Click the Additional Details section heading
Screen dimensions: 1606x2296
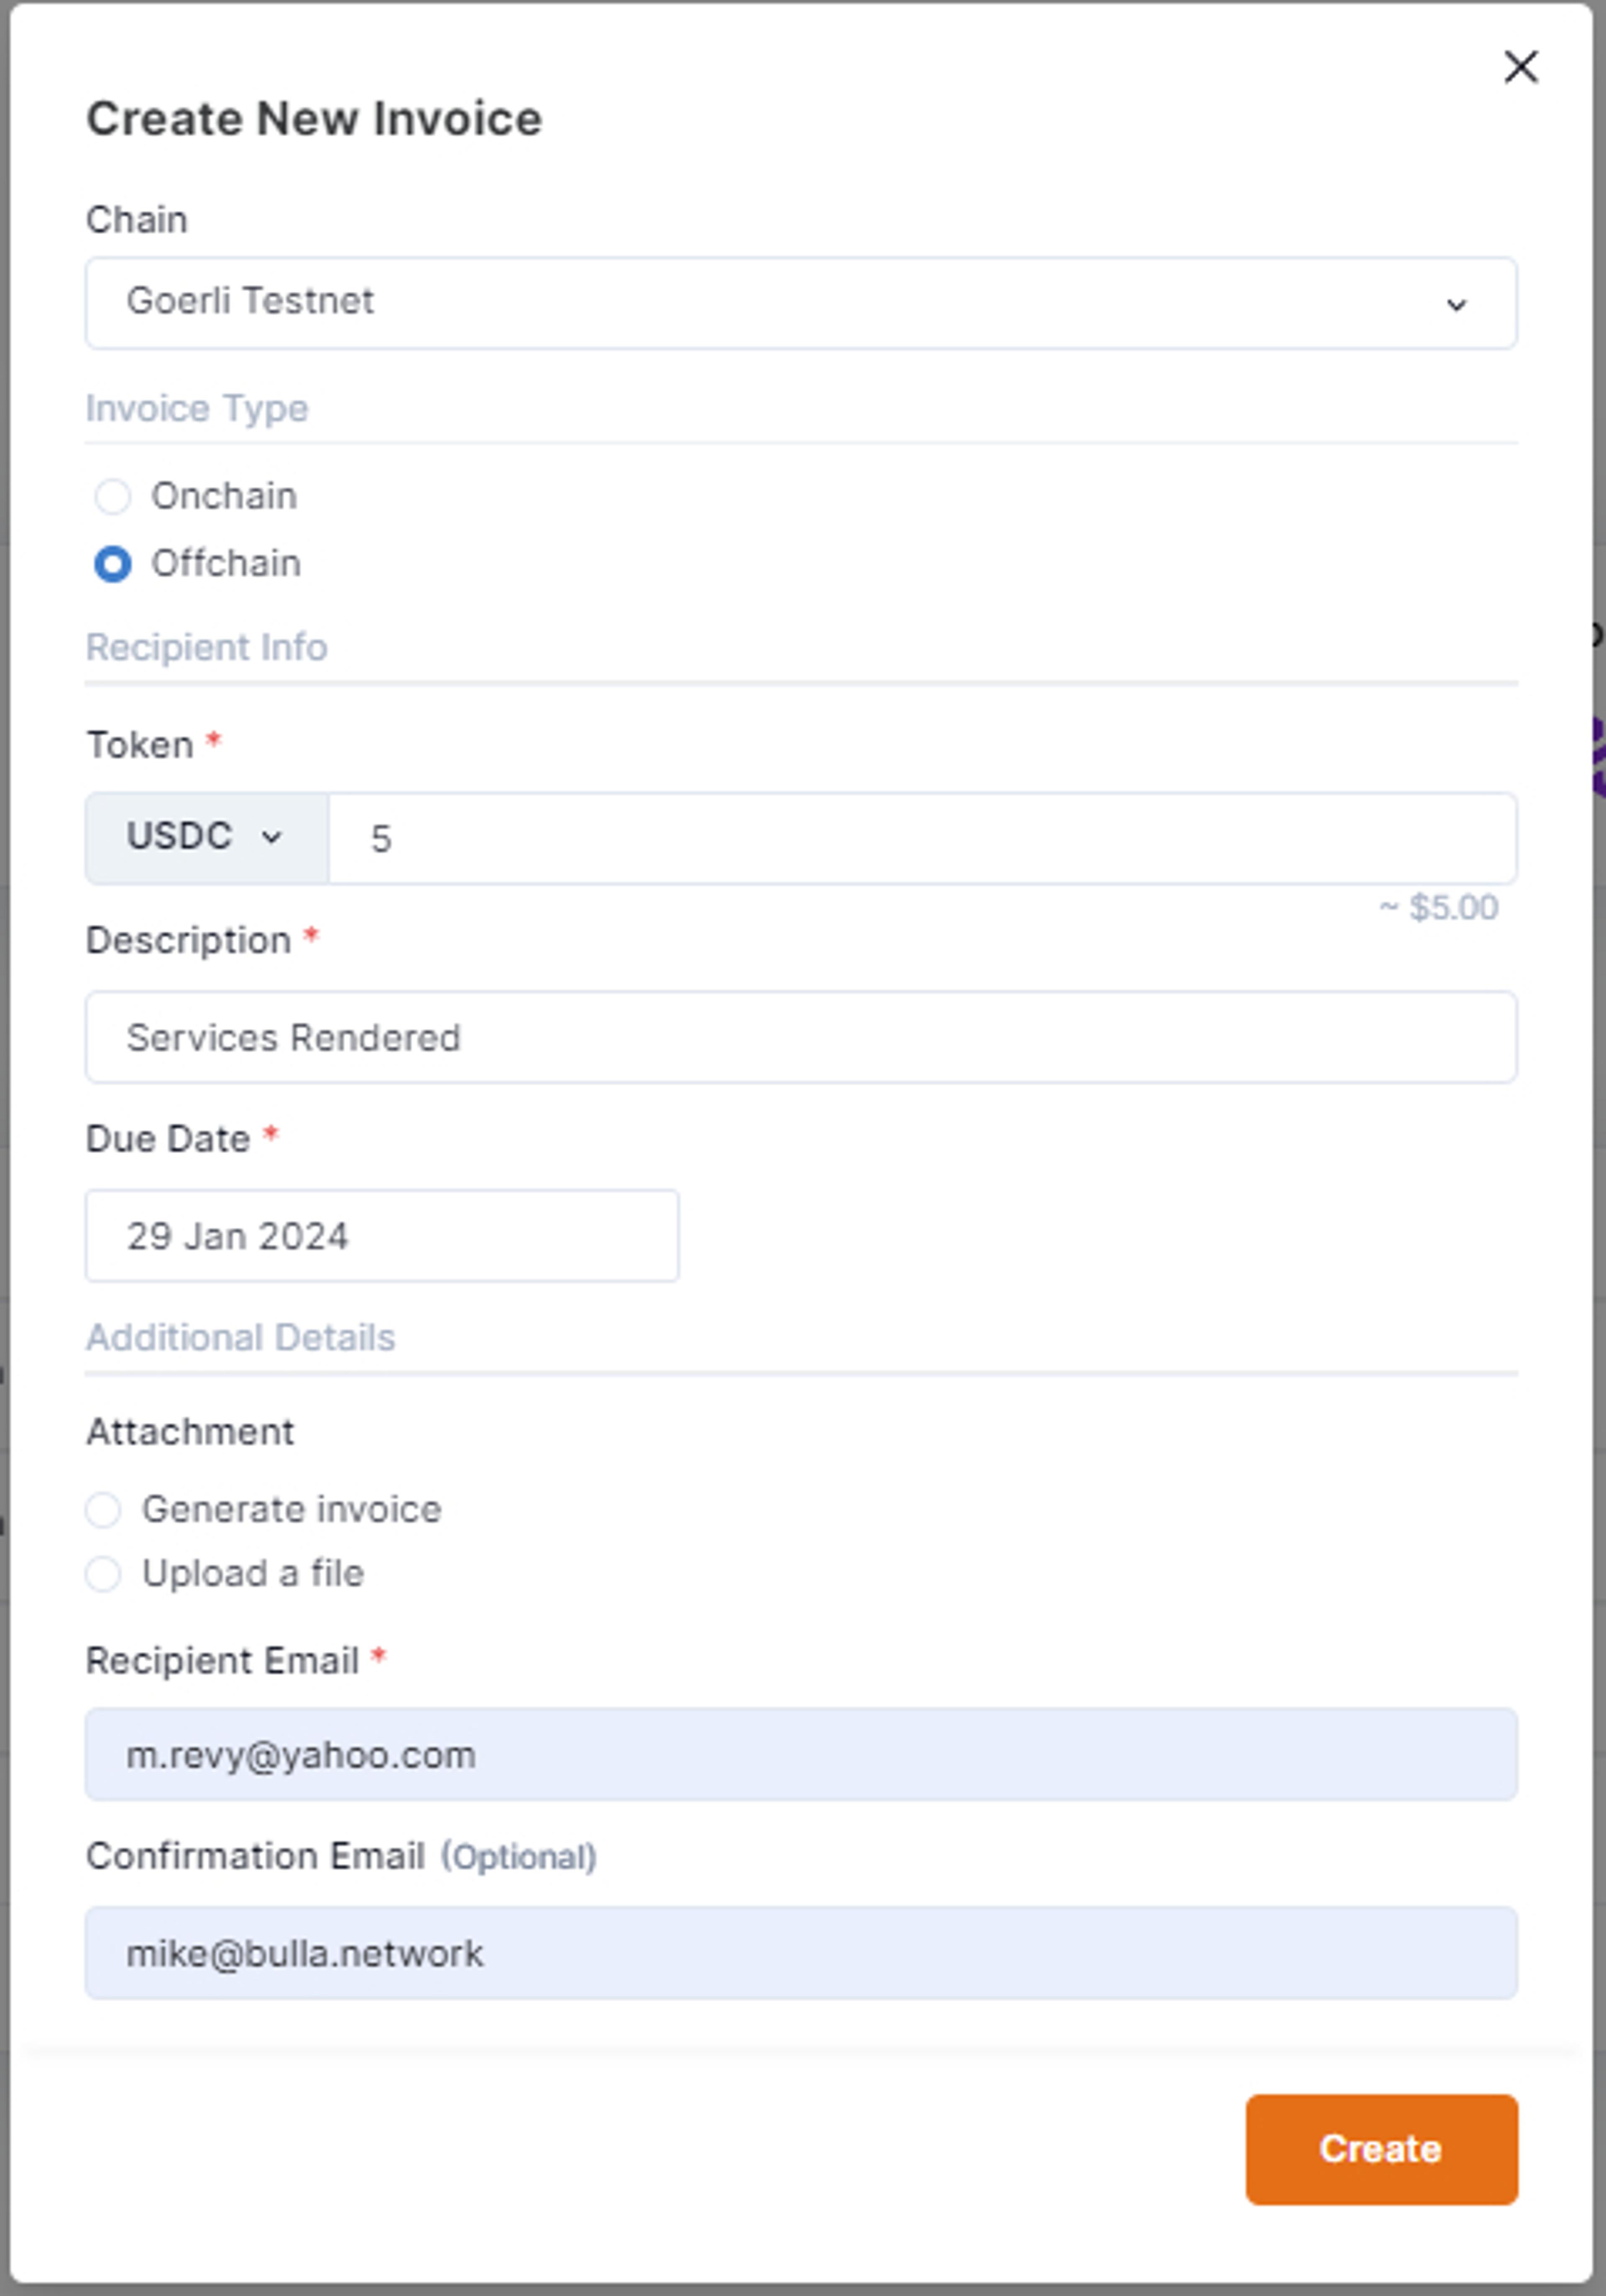tap(240, 1338)
